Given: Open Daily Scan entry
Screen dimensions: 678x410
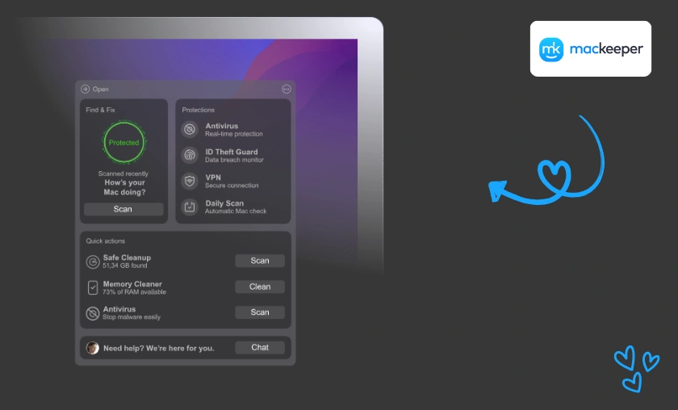Looking at the screenshot, I should click(234, 207).
